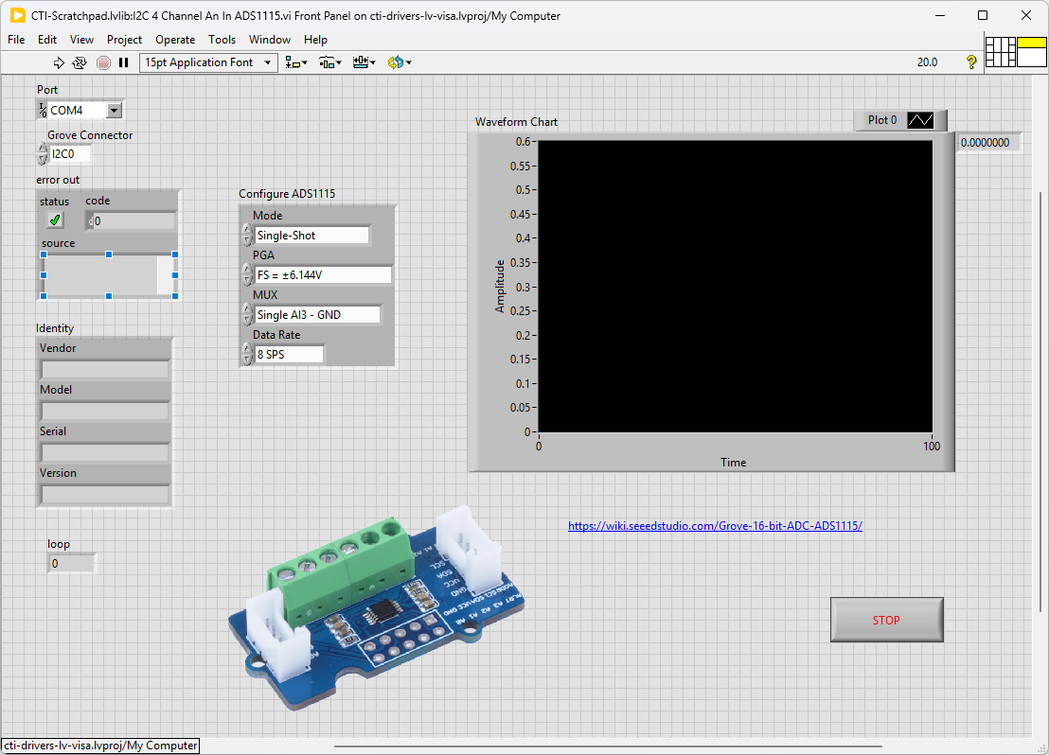Click the yellow Context Help question mark
This screenshot has width=1049, height=755.
970,62
